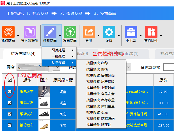Click the 操作 column header
Viewport: 174px width, 131px height.
(x=27, y=80)
